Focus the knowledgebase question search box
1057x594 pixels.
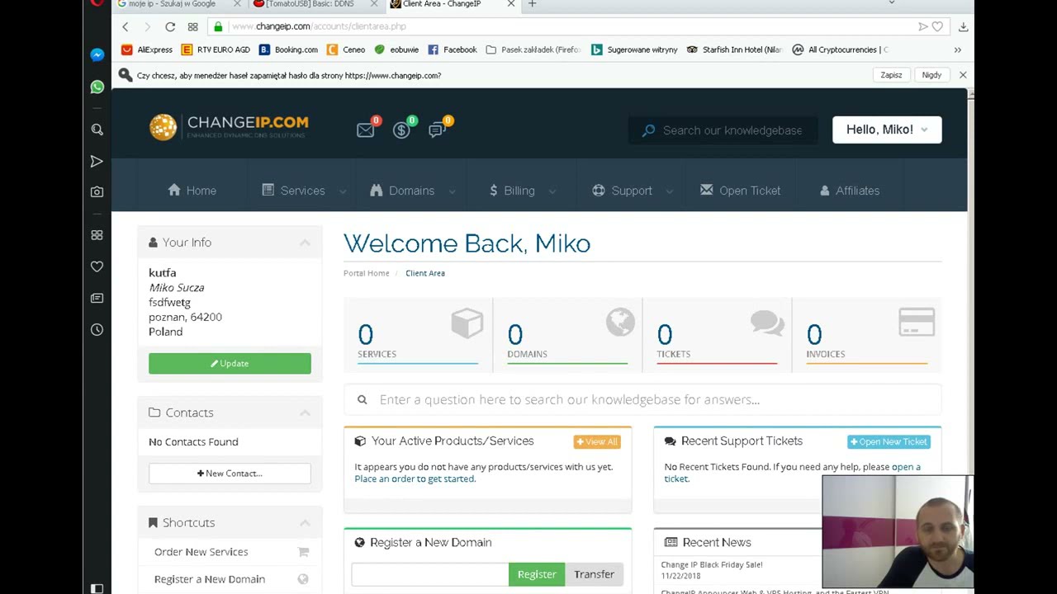(642, 400)
